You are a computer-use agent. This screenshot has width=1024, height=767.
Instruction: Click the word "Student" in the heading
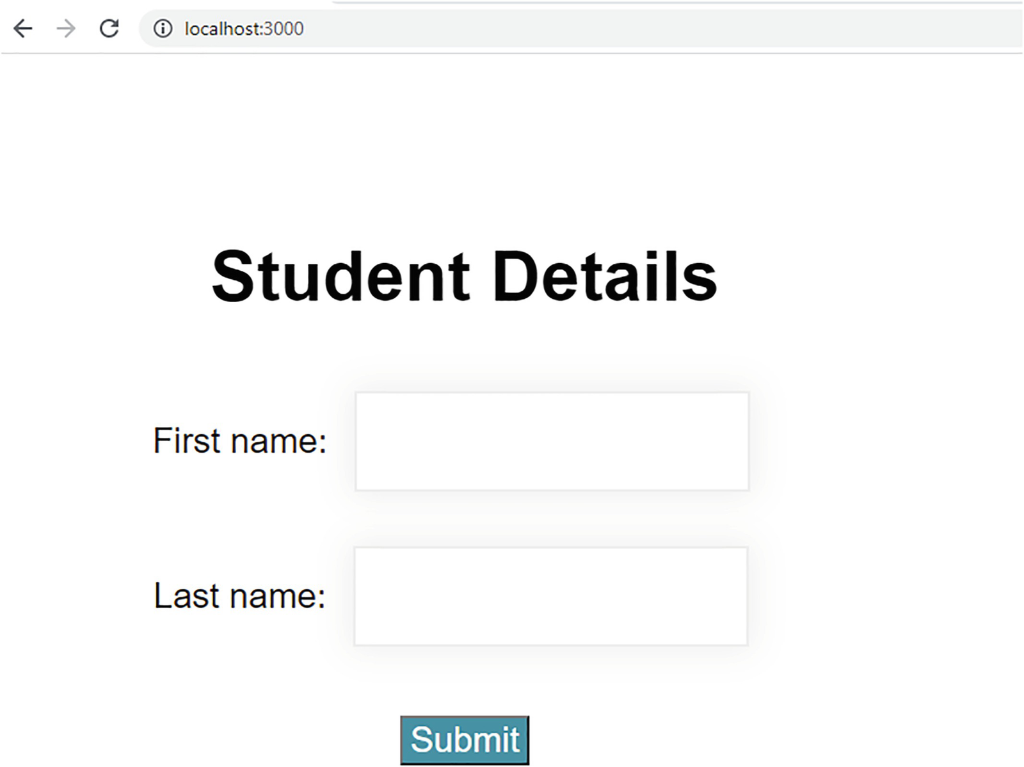(340, 277)
